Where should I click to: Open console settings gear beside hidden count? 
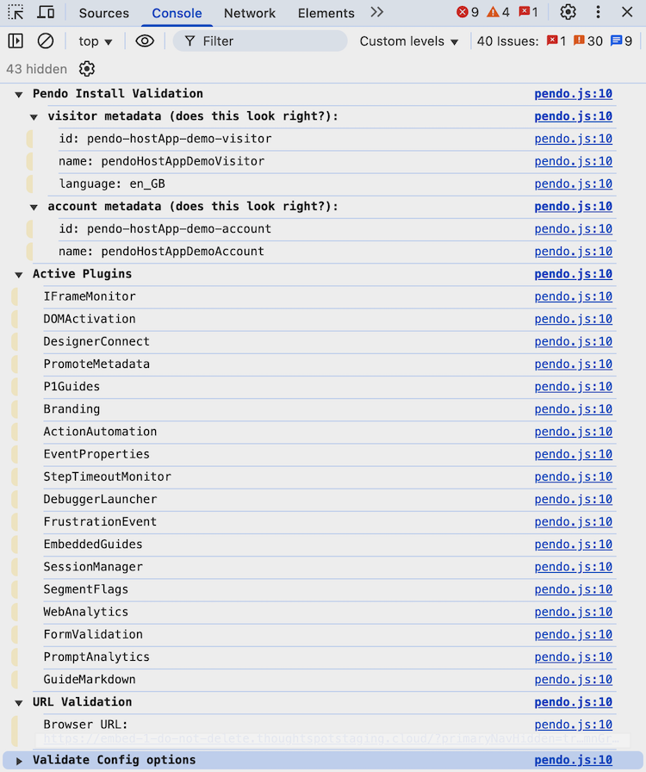(x=87, y=69)
